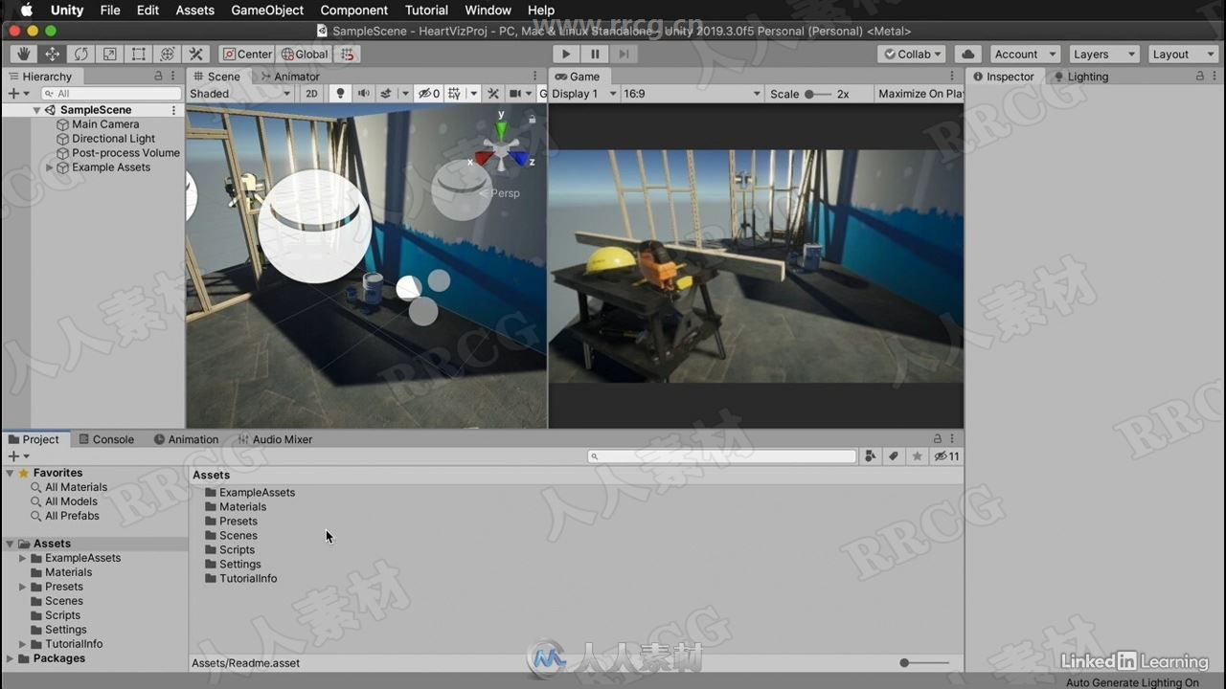Toggle Center pivot mode
This screenshot has width=1226, height=689.
(247, 55)
